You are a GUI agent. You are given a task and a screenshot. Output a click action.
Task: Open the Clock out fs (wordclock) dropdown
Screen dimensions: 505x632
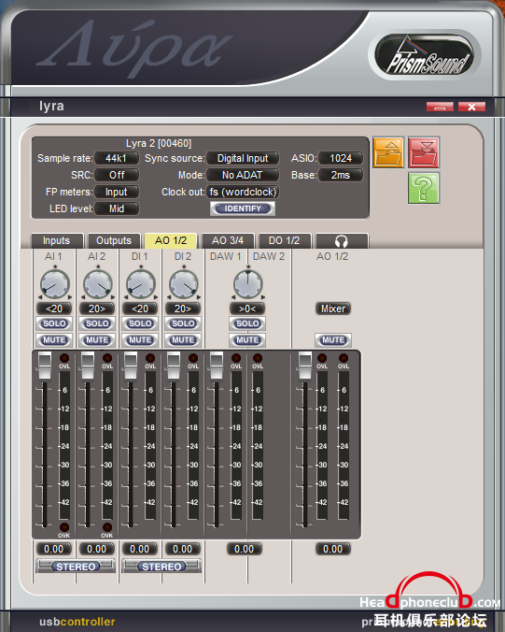coord(243,192)
